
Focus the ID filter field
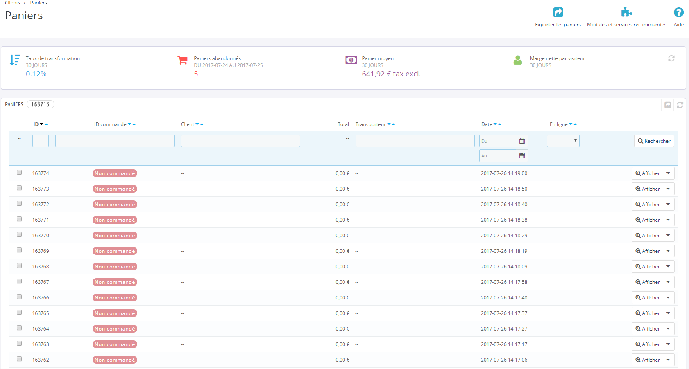[41, 141]
